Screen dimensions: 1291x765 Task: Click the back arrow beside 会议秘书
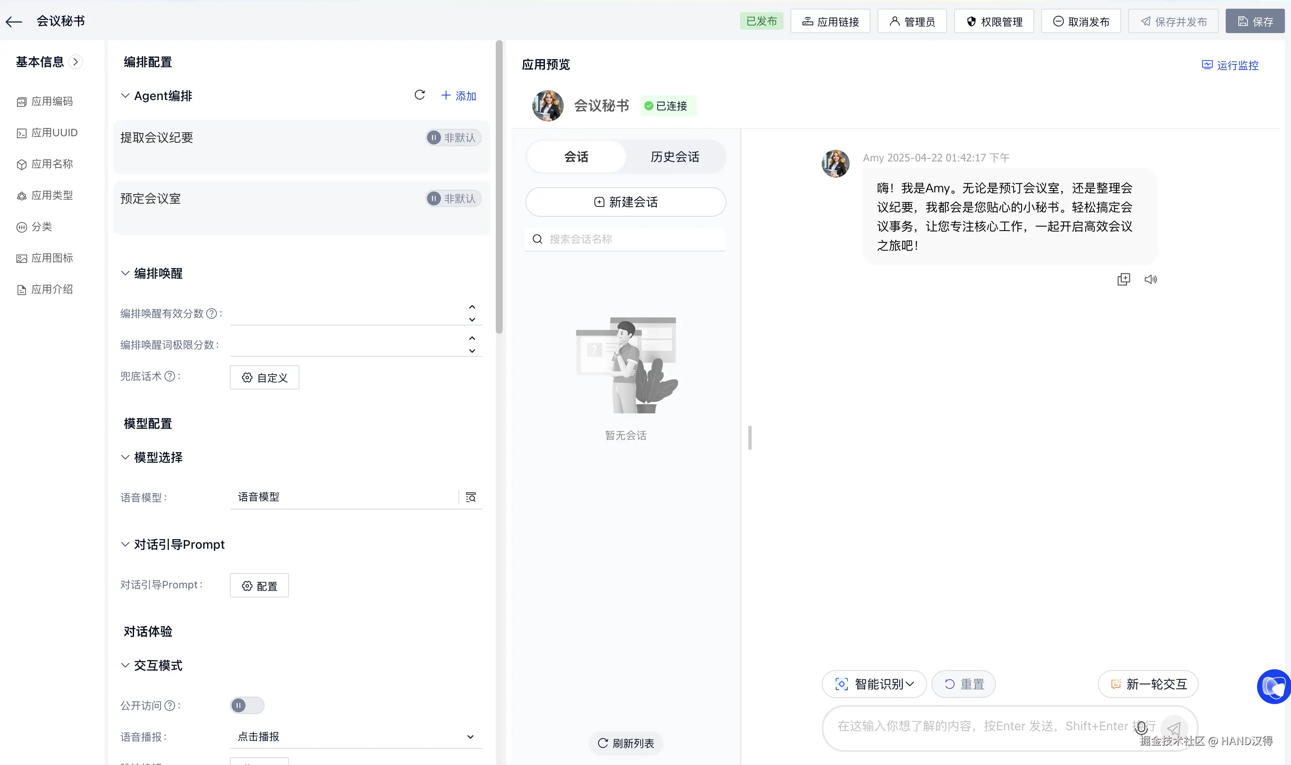point(14,22)
